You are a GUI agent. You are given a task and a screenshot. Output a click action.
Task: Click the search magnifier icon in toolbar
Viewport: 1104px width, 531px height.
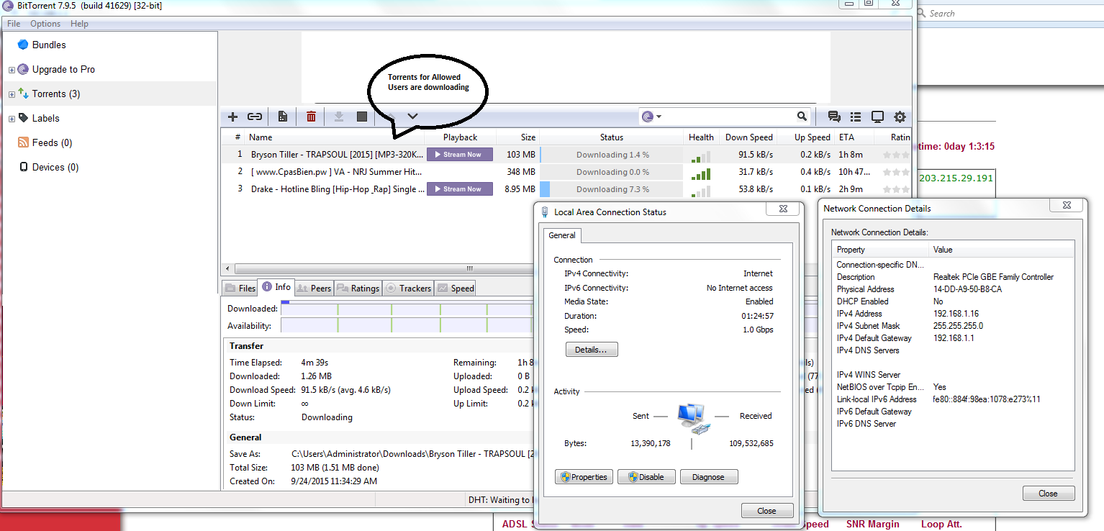coord(802,117)
